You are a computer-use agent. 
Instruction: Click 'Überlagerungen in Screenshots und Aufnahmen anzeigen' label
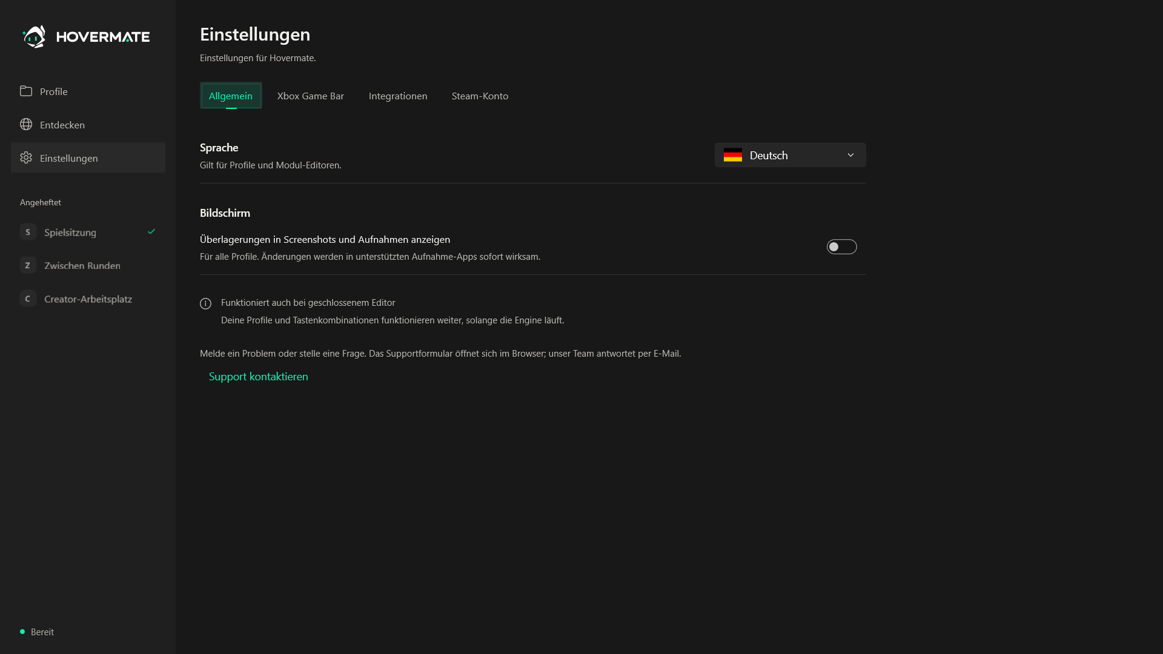[x=325, y=239]
